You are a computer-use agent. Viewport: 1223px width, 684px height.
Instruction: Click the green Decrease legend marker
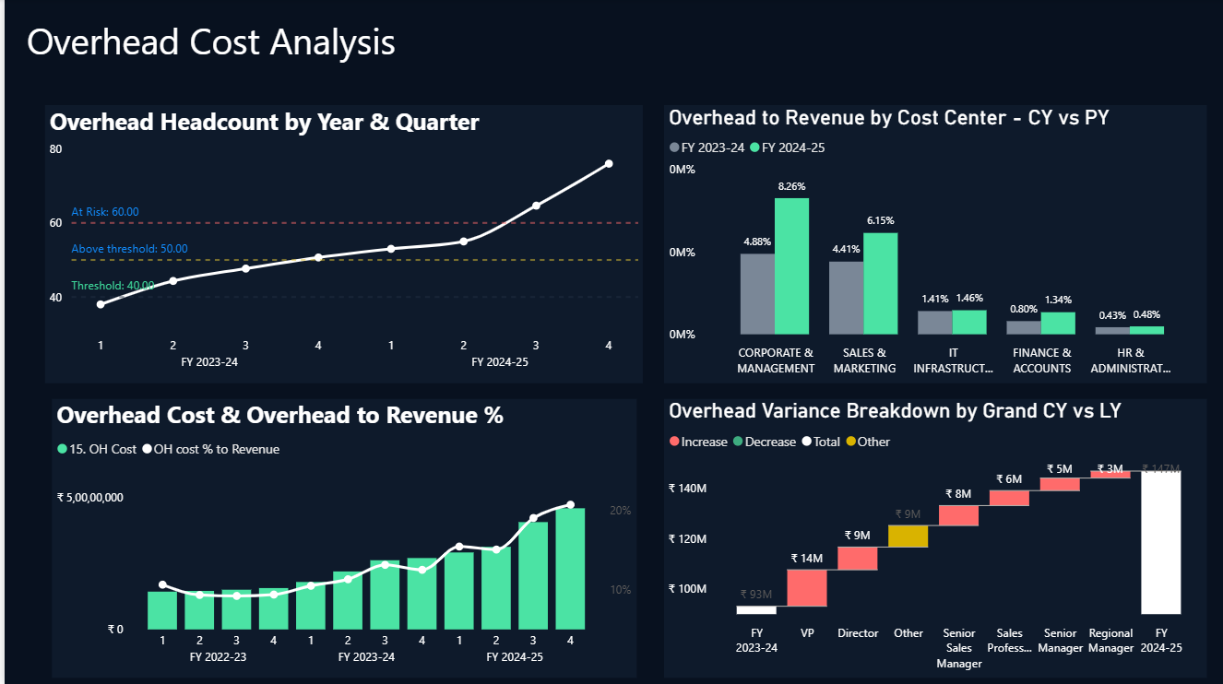(737, 442)
